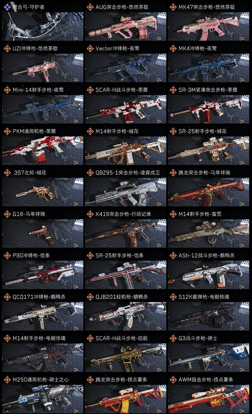252x414 pixels.
Task: Click the orange icon next to Vector冲锋枪-夜莺
Action: (x=90, y=48)
